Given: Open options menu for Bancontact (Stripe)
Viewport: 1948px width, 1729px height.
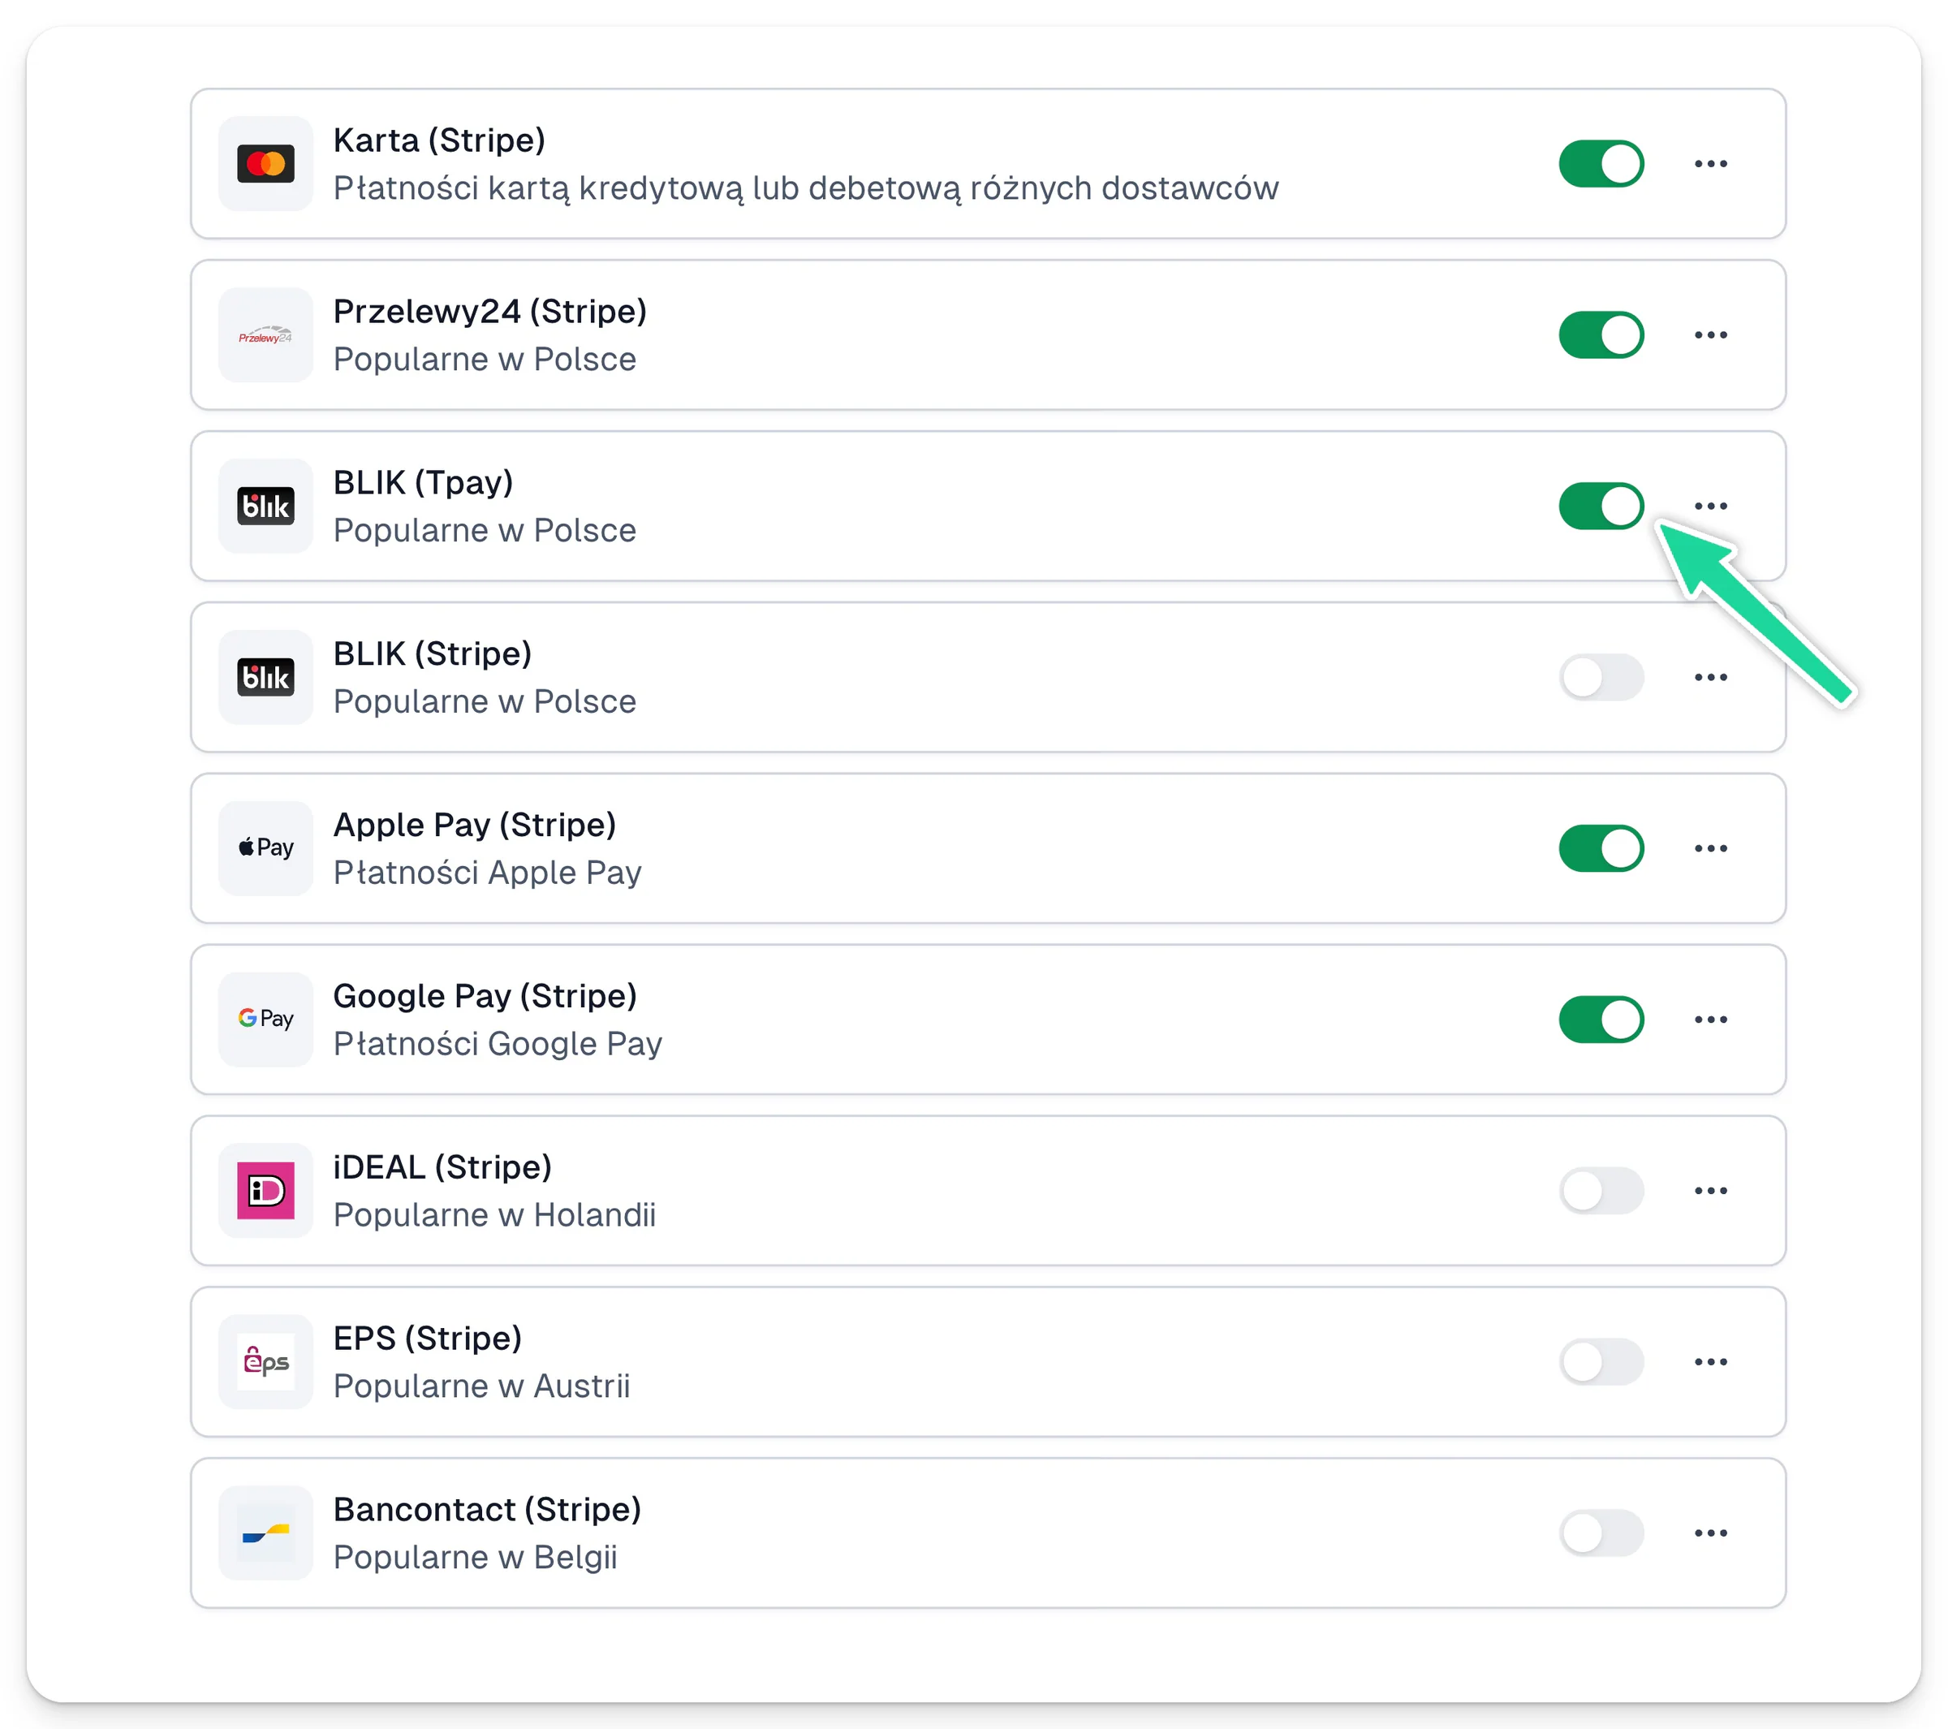Looking at the screenshot, I should click(1711, 1533).
